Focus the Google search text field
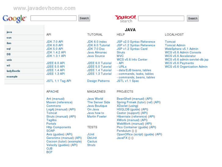Image resolution: width=222 pixels, height=167 pixels. pyautogui.click(x=53, y=18)
